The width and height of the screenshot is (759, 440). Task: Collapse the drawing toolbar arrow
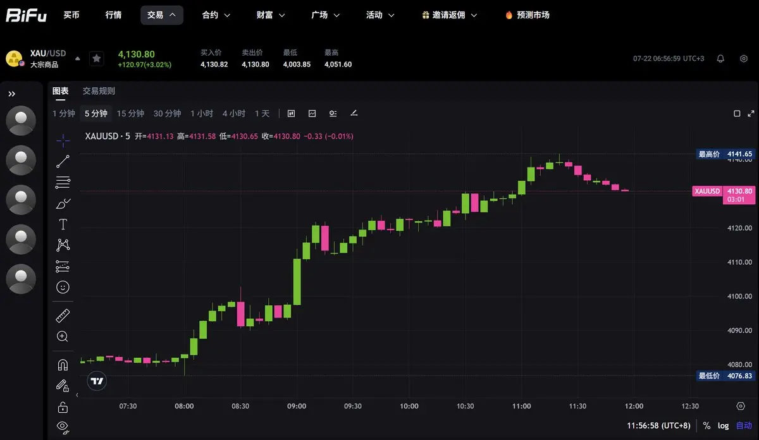click(x=77, y=396)
